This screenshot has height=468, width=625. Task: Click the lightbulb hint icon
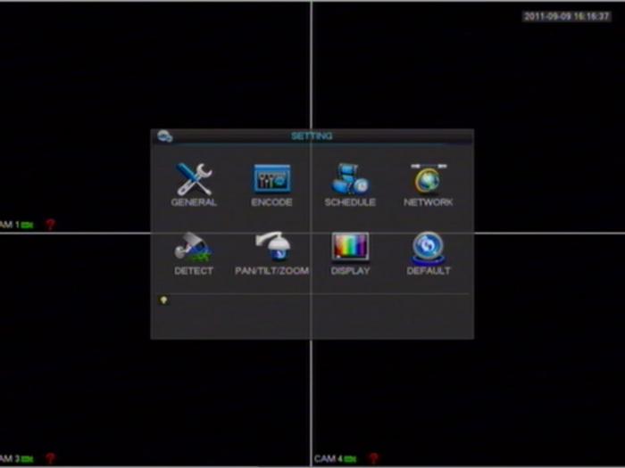tap(163, 300)
